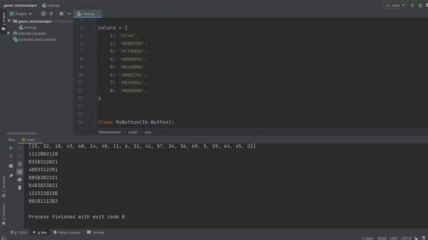Click the code line class MyButton(tk.Button):
The image size is (428, 240).
tap(136, 122)
